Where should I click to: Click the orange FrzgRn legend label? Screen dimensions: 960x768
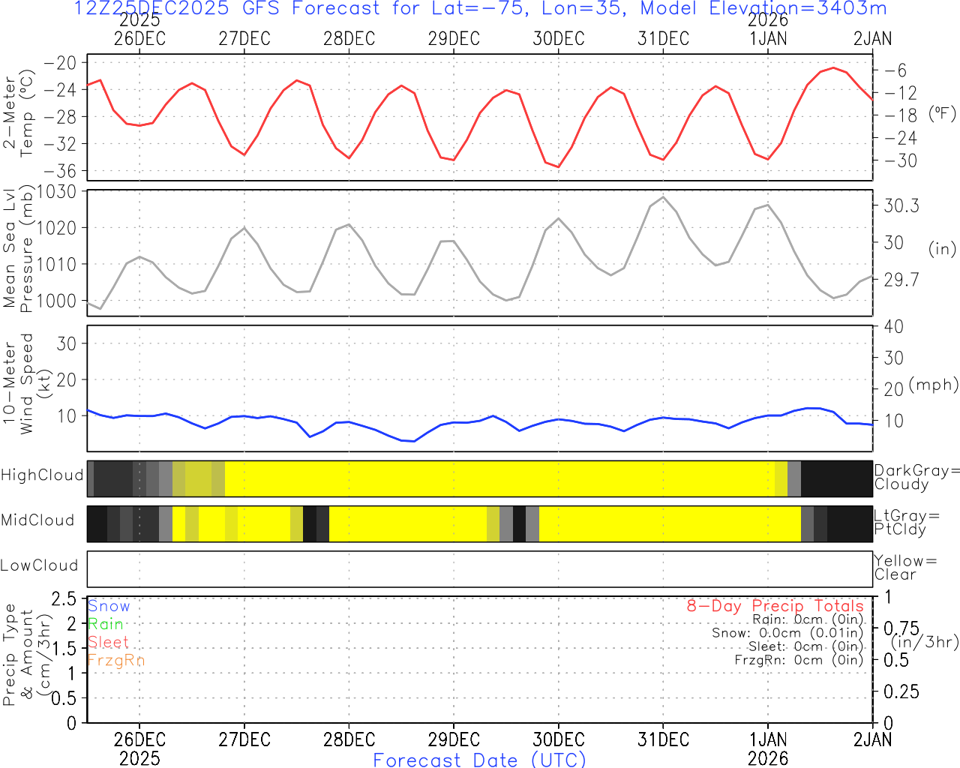click(x=115, y=660)
